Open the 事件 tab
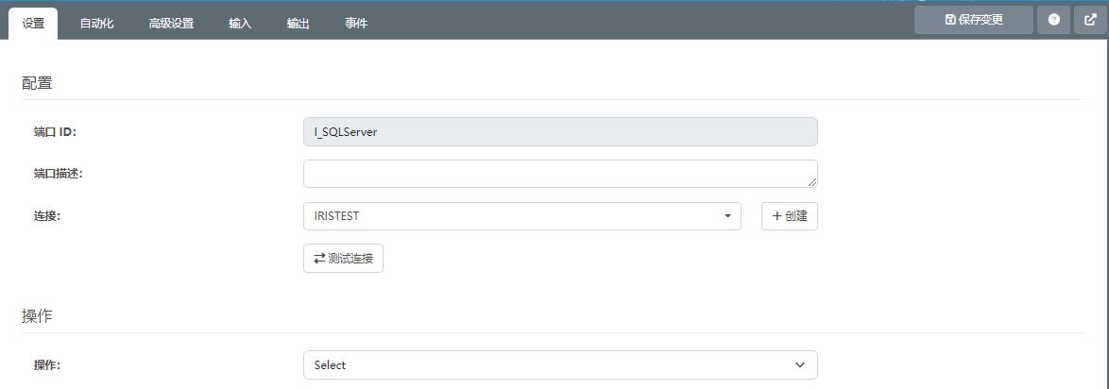 coord(356,24)
